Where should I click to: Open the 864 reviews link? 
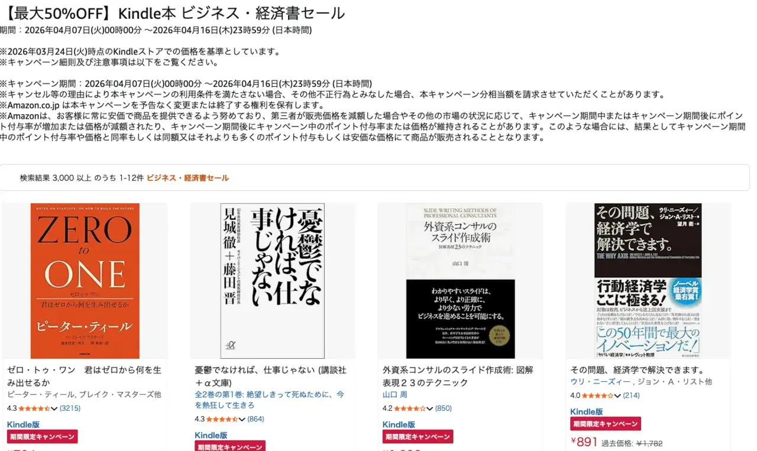pos(255,419)
